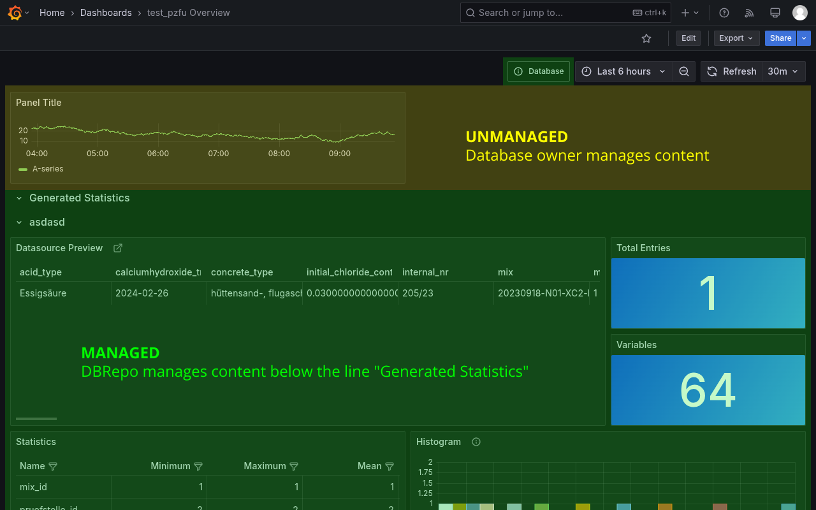
Task: Open the plus New menu
Action: click(690, 13)
